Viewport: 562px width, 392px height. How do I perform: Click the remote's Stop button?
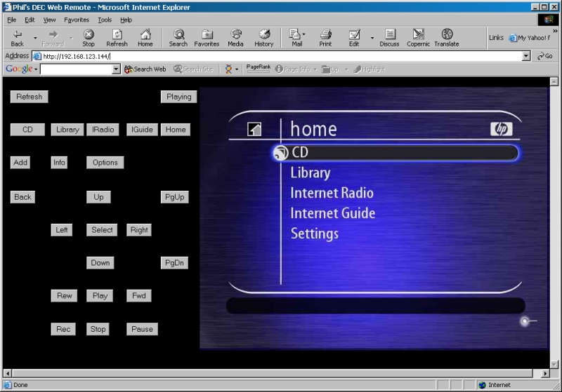[98, 329]
